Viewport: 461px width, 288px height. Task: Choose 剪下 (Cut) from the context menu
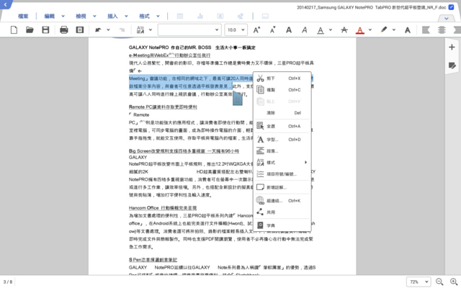click(x=282, y=78)
